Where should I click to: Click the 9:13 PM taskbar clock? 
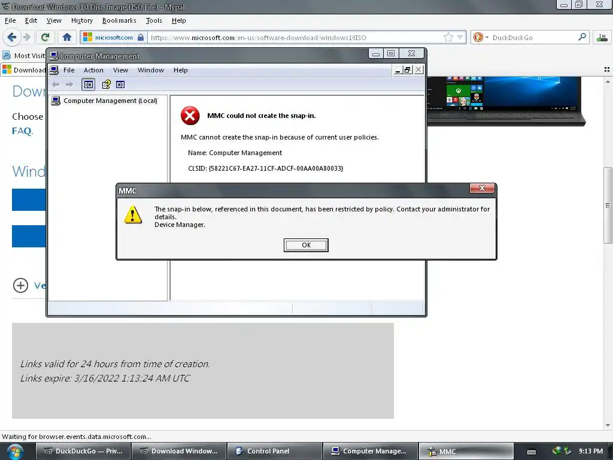pyautogui.click(x=591, y=451)
